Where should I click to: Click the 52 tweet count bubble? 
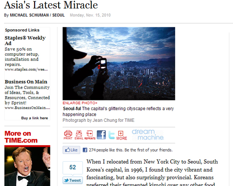pyautogui.click(x=73, y=168)
